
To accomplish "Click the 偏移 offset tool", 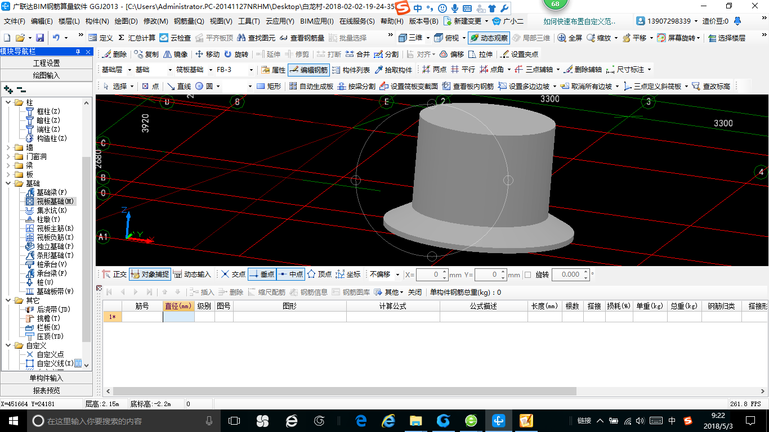I will [x=451, y=55].
